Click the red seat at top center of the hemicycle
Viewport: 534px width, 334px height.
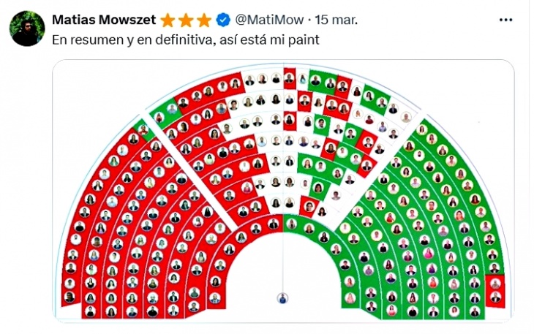(x=290, y=79)
